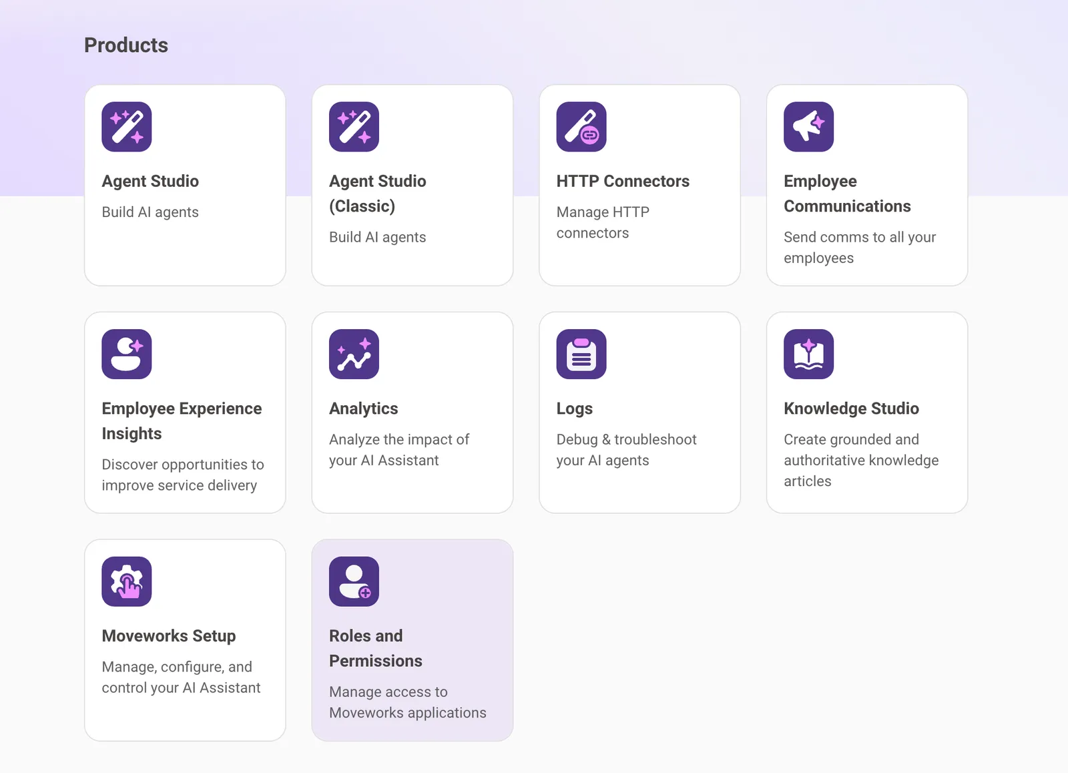Select the Logs card title
Screen dimensions: 1068x773
(575, 409)
